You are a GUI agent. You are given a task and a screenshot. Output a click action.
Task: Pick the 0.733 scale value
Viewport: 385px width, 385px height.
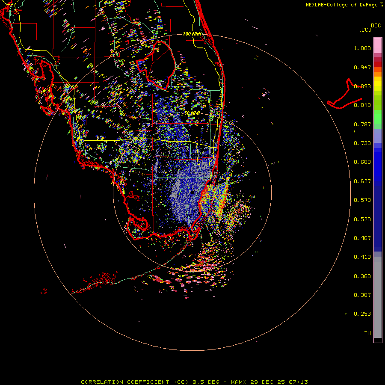pos(362,143)
